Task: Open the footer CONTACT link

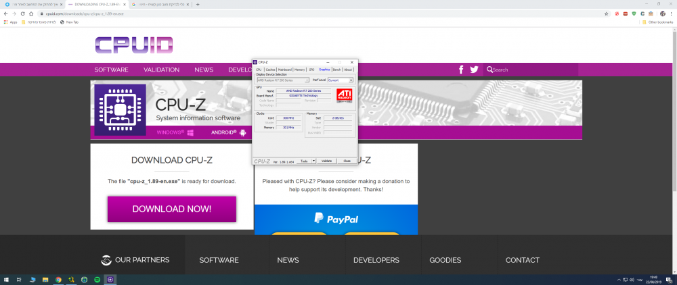Action: [x=523, y=261]
